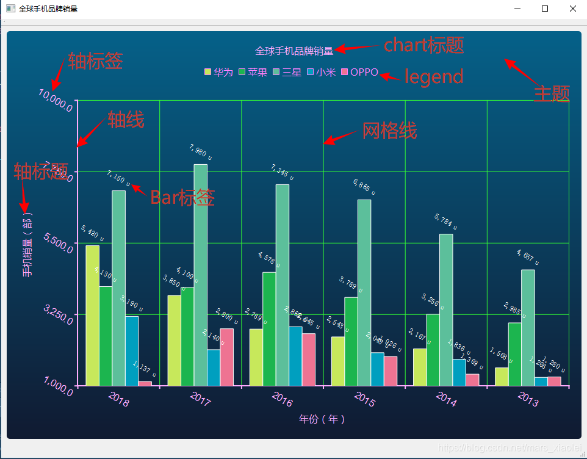Click the pink OPPO bar for 2016
This screenshot has width=587, height=459.
click(309, 360)
